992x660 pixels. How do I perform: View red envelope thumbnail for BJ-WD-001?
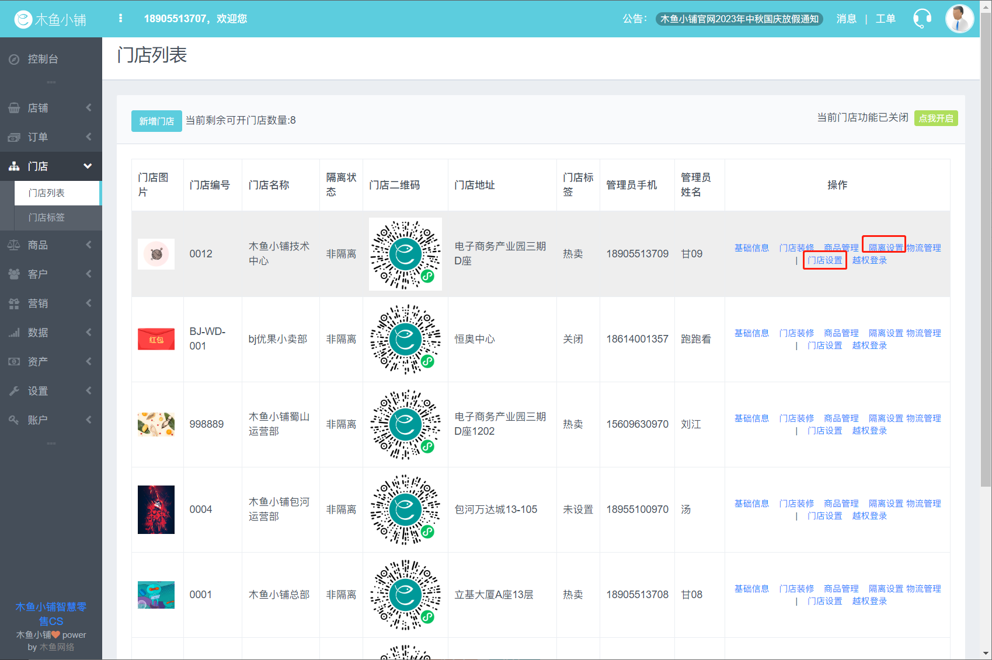pyautogui.click(x=156, y=339)
